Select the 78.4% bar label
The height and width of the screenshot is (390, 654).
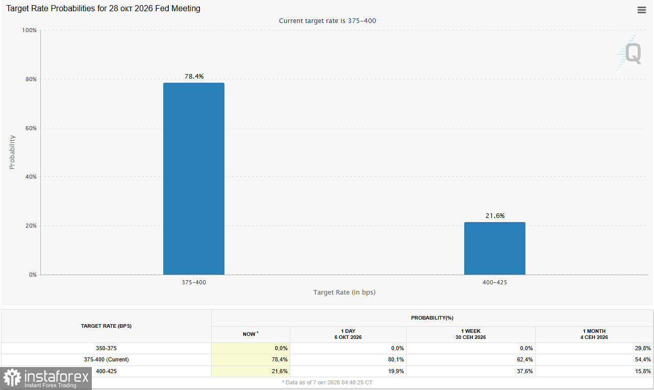[x=194, y=76]
